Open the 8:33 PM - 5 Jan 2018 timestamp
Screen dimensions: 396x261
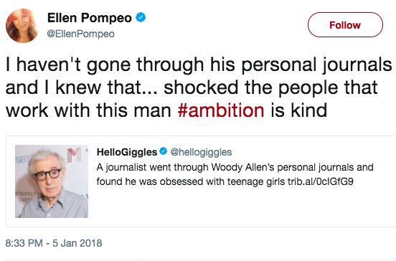tap(54, 243)
